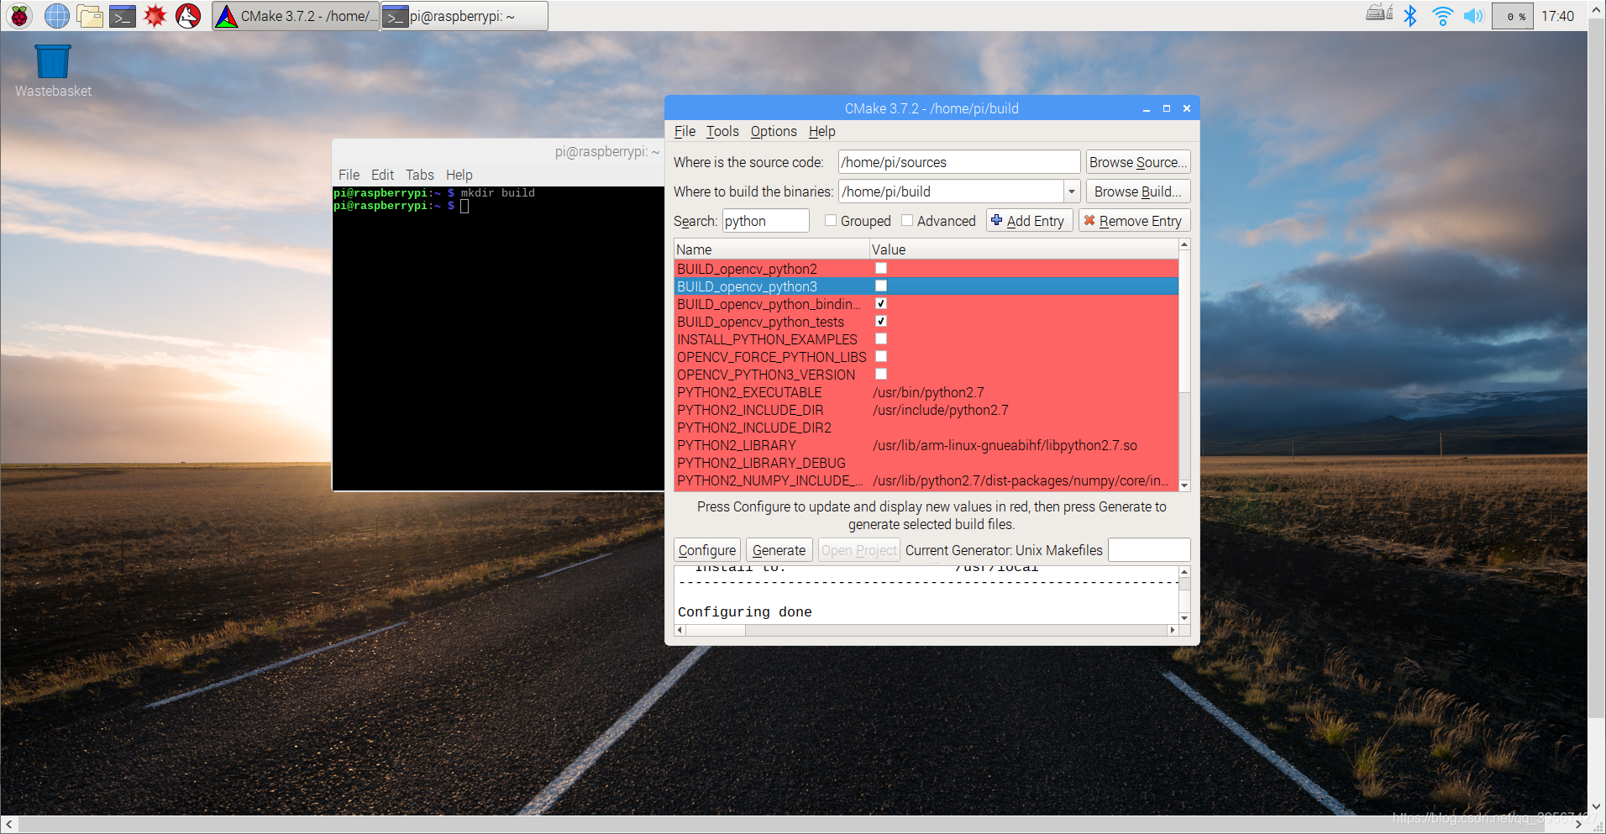Viewport: 1606px width, 834px height.
Task: Click the libpython2.7.so library value
Action: (x=1005, y=445)
